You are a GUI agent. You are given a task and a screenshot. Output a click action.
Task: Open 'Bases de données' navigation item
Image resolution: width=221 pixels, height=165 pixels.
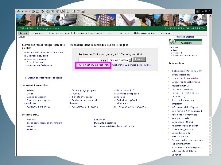click(59, 33)
